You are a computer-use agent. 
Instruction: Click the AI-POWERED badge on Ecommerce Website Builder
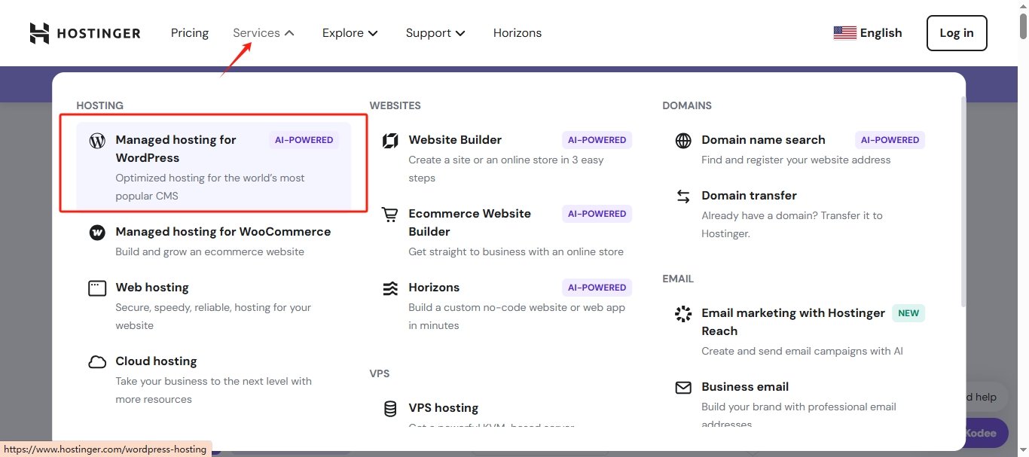597,214
